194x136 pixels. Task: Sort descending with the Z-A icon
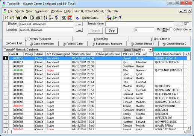[x=51, y=18]
